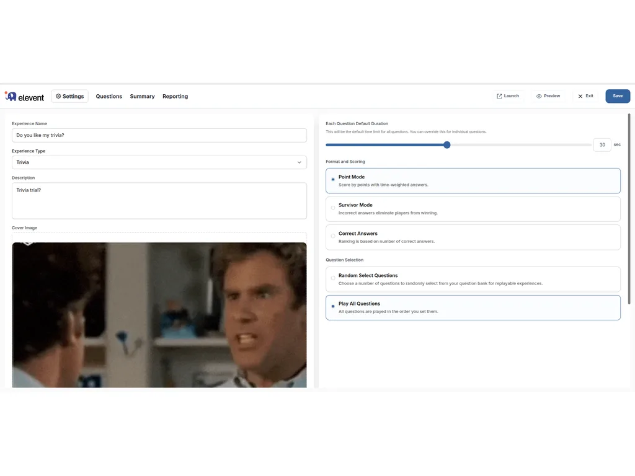635x476 pixels.
Task: Switch to the Summary tab
Action: 142,96
